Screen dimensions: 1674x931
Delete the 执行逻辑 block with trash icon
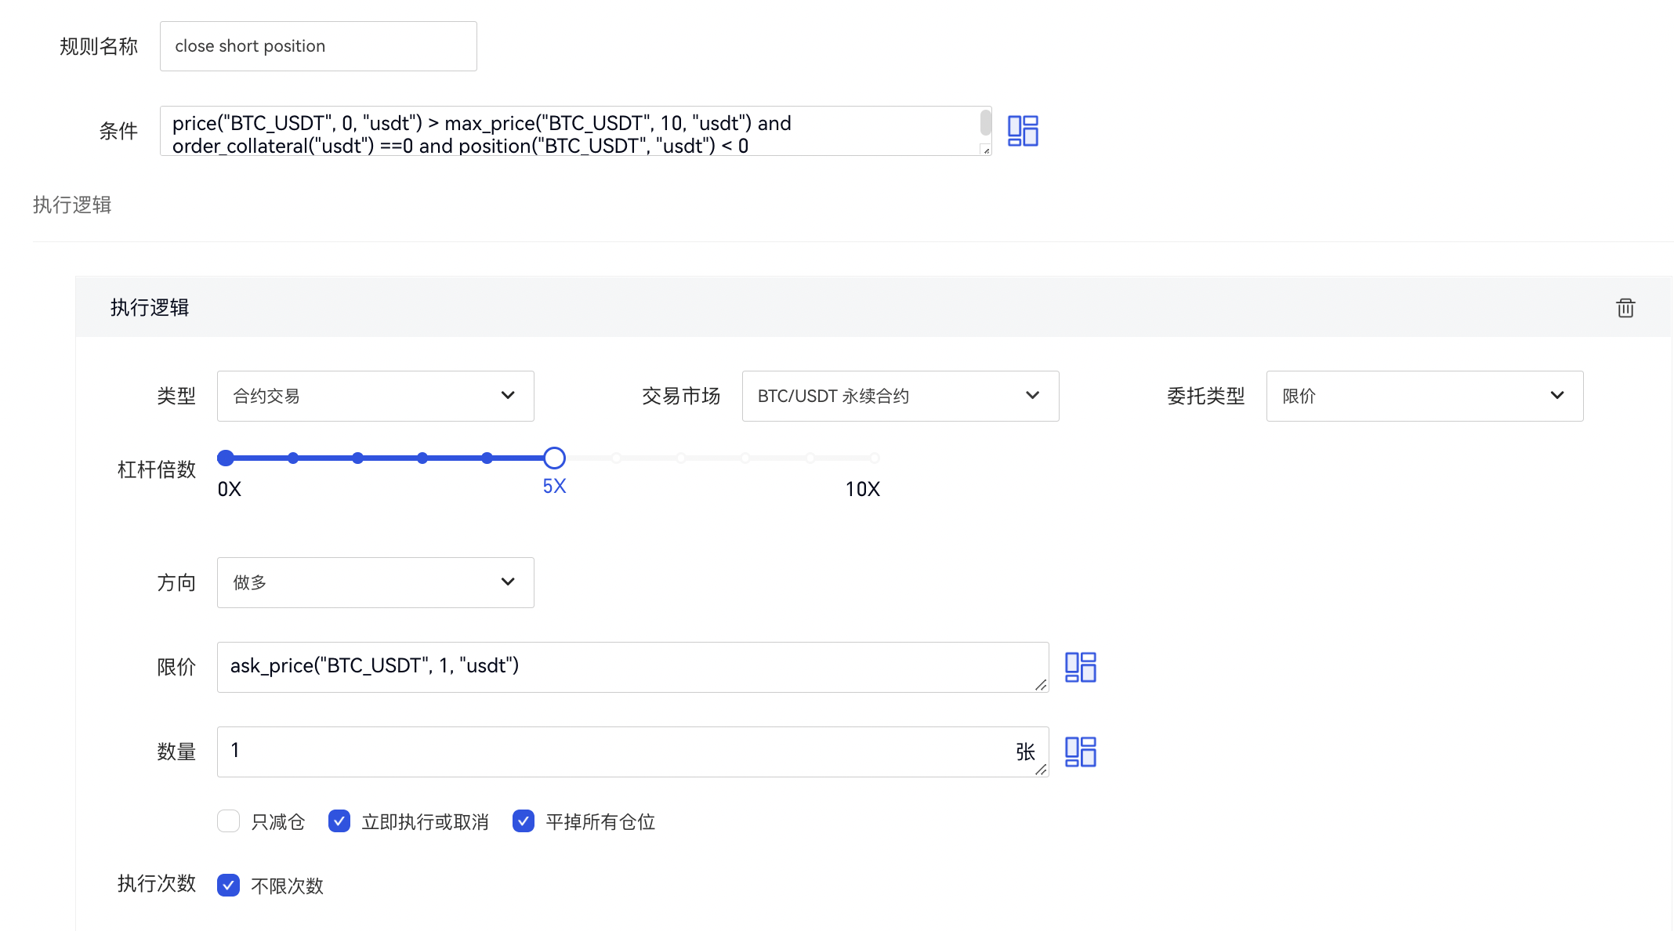pos(1625,308)
